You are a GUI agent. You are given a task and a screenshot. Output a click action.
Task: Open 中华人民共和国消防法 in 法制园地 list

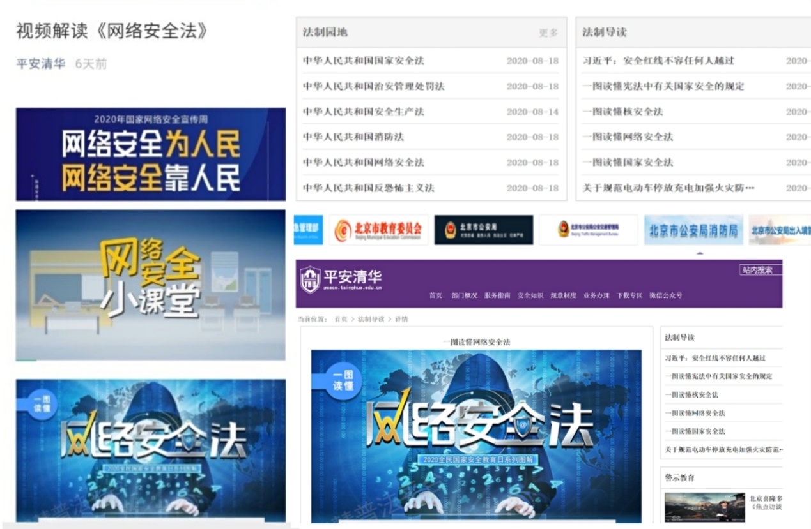point(353,137)
